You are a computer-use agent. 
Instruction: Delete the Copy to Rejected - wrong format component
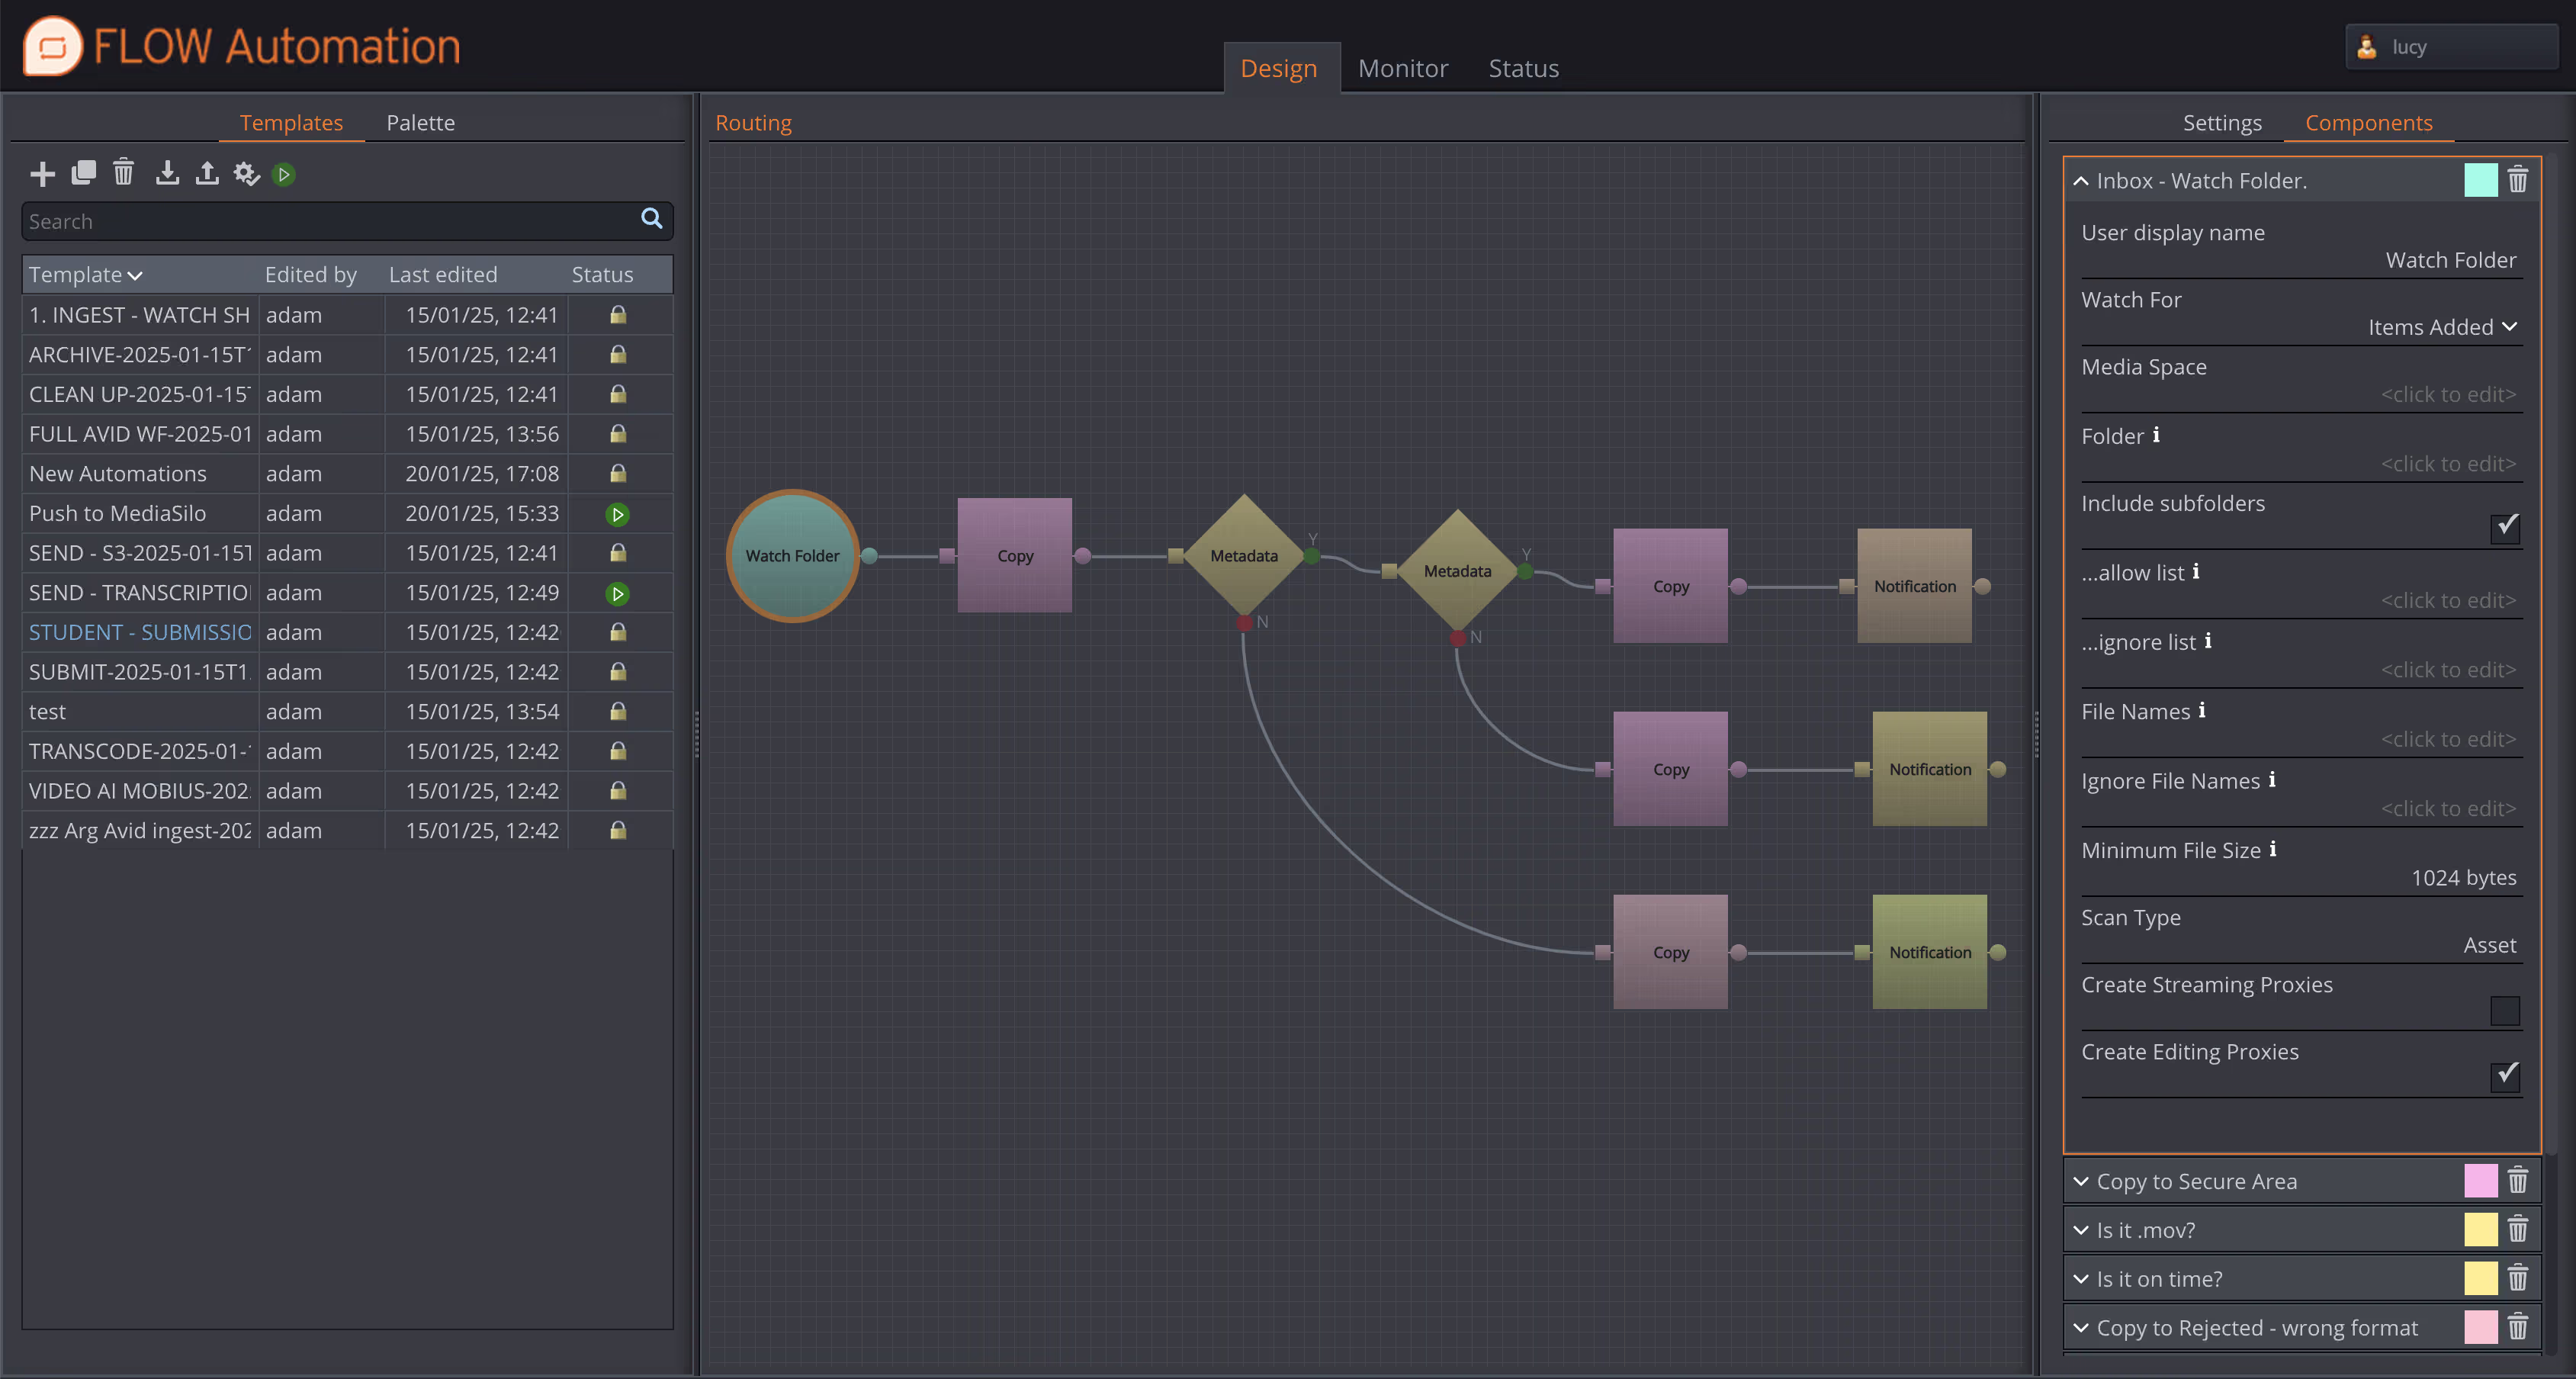(2518, 1327)
